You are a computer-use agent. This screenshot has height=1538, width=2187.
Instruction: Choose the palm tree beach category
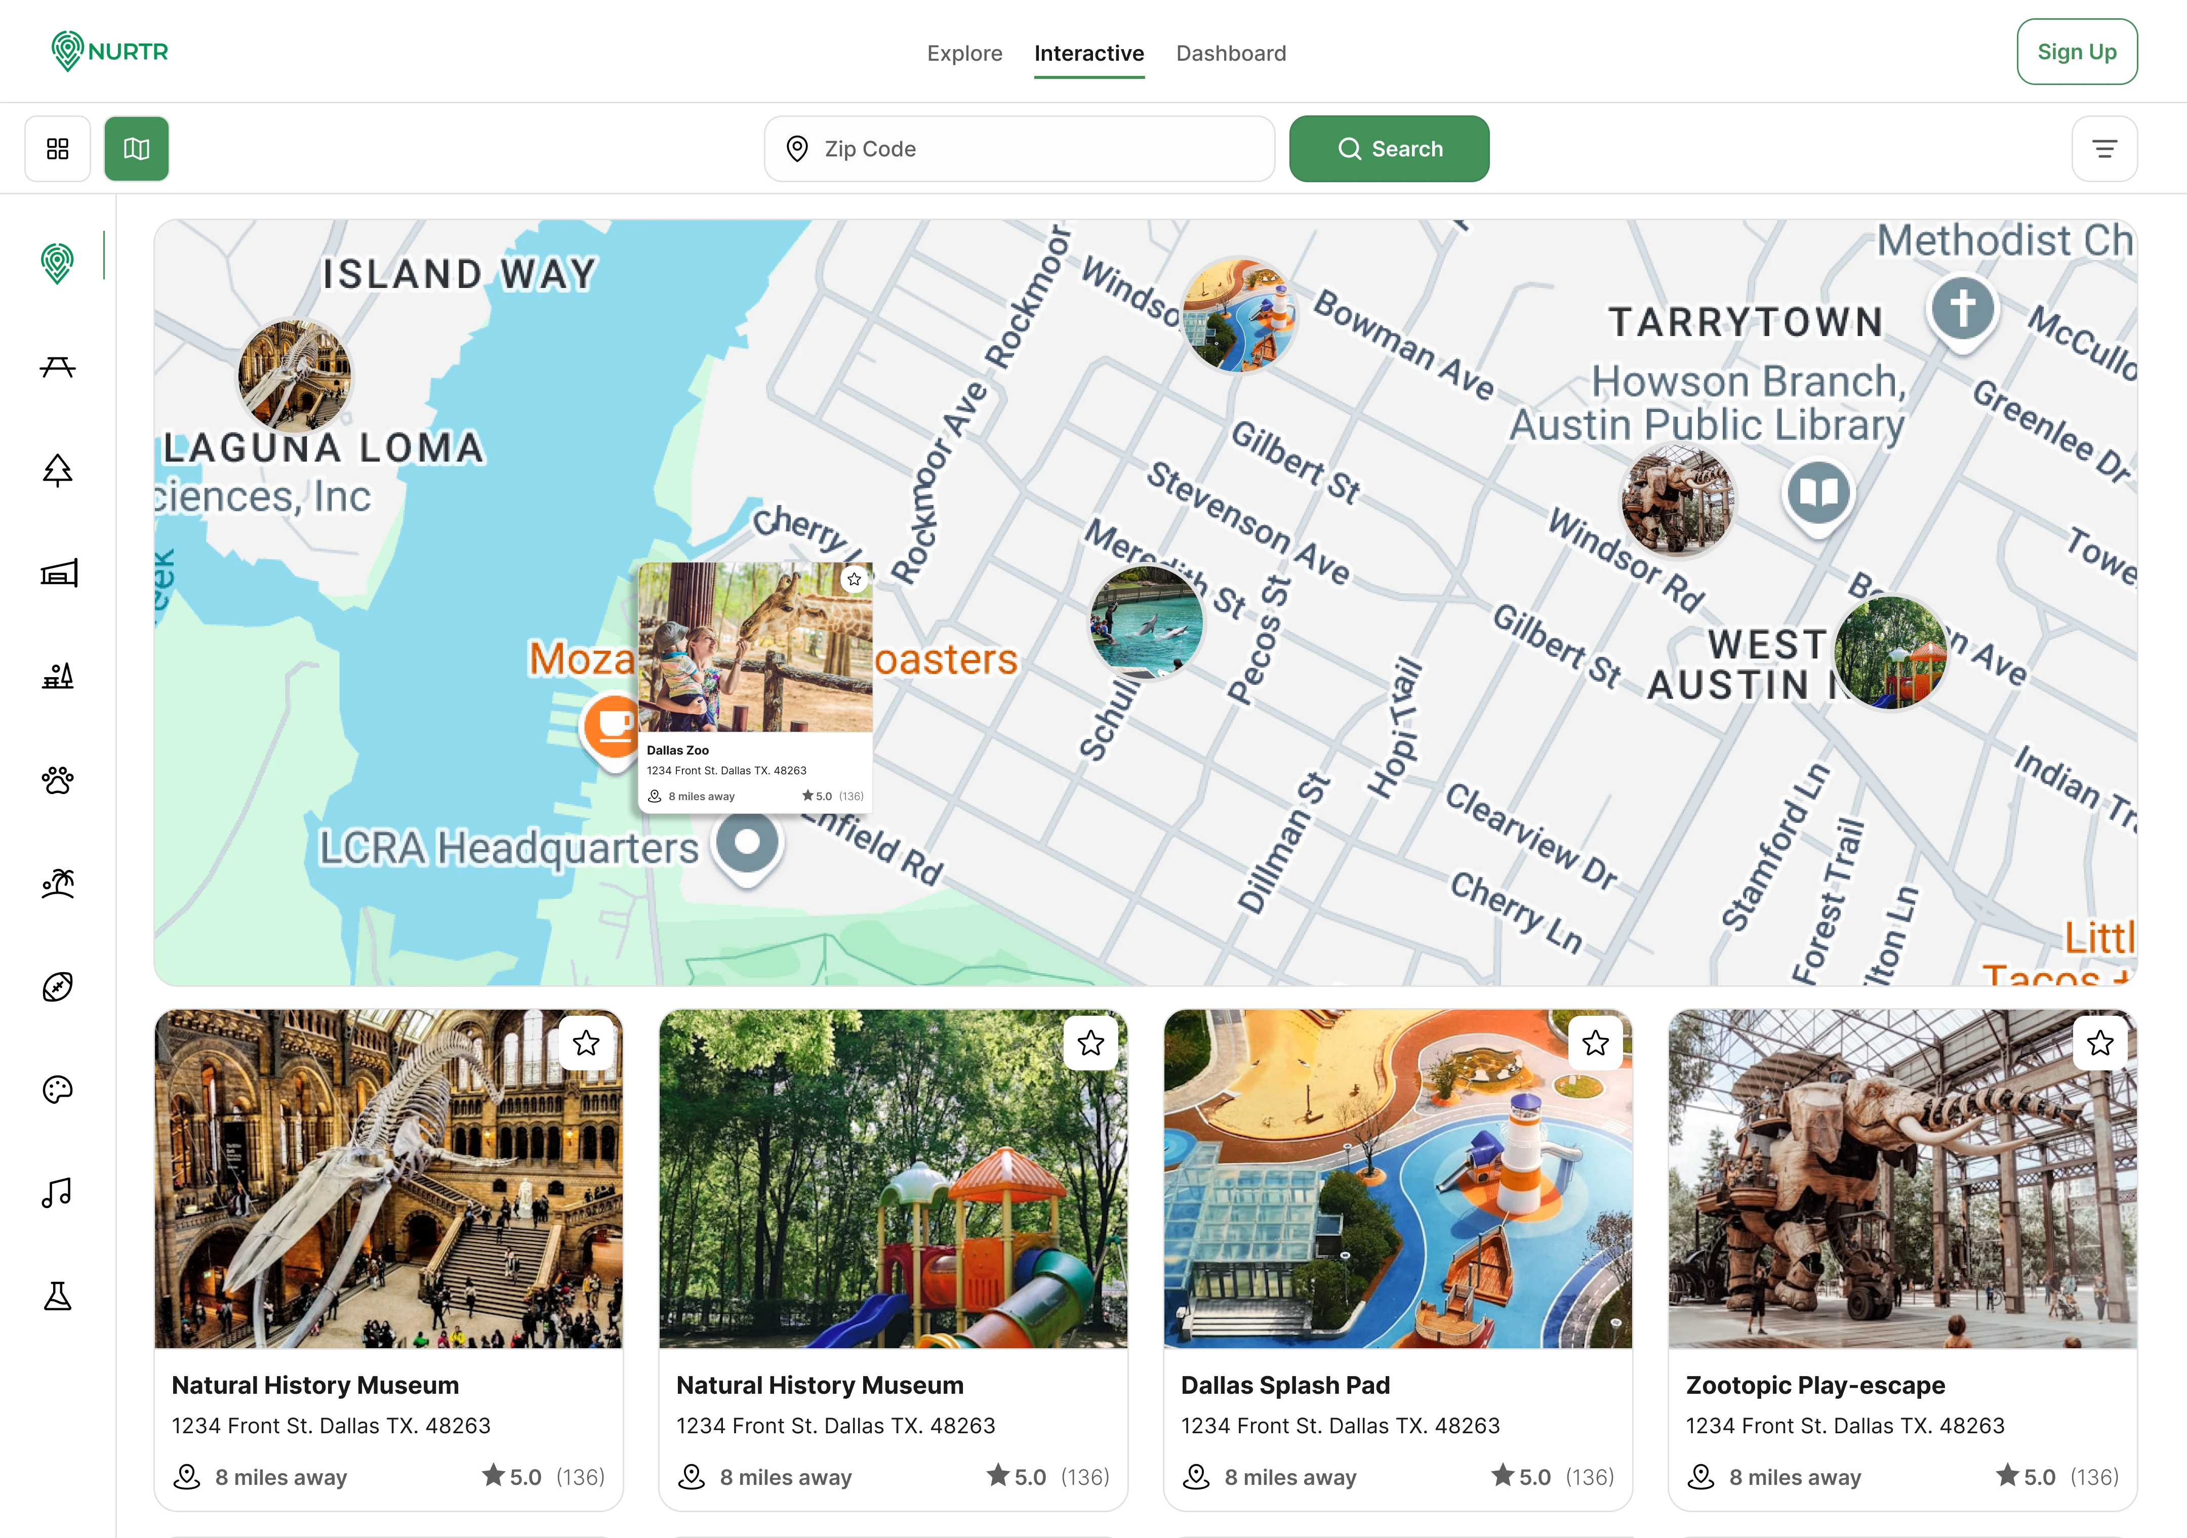click(57, 884)
